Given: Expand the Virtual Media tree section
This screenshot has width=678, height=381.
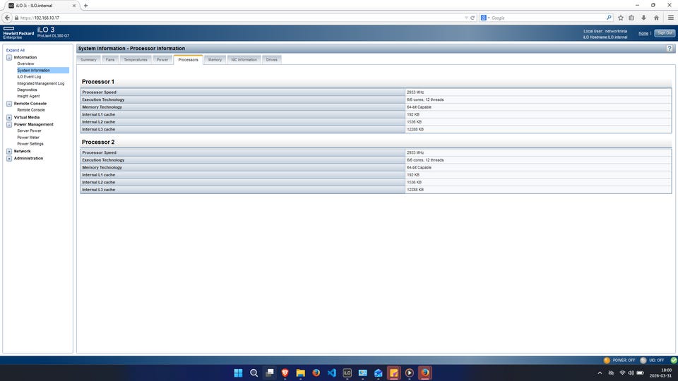Looking at the screenshot, I should pyautogui.click(x=9, y=117).
